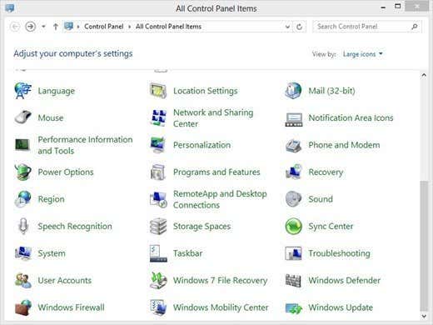
Task: Select the Mouse icon
Action: [x=22, y=117]
